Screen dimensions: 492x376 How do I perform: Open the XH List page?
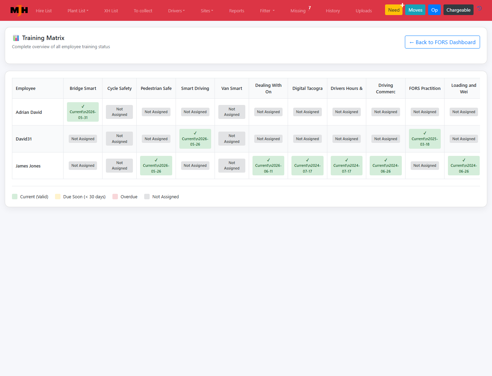point(111,11)
